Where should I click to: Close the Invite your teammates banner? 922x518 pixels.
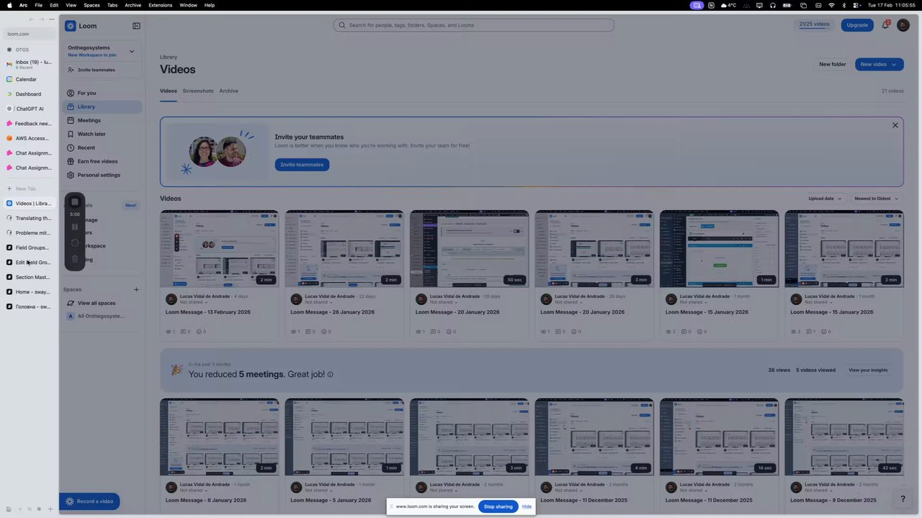(x=895, y=125)
